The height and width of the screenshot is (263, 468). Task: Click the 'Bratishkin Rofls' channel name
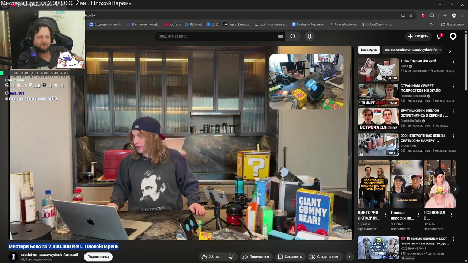click(411, 121)
